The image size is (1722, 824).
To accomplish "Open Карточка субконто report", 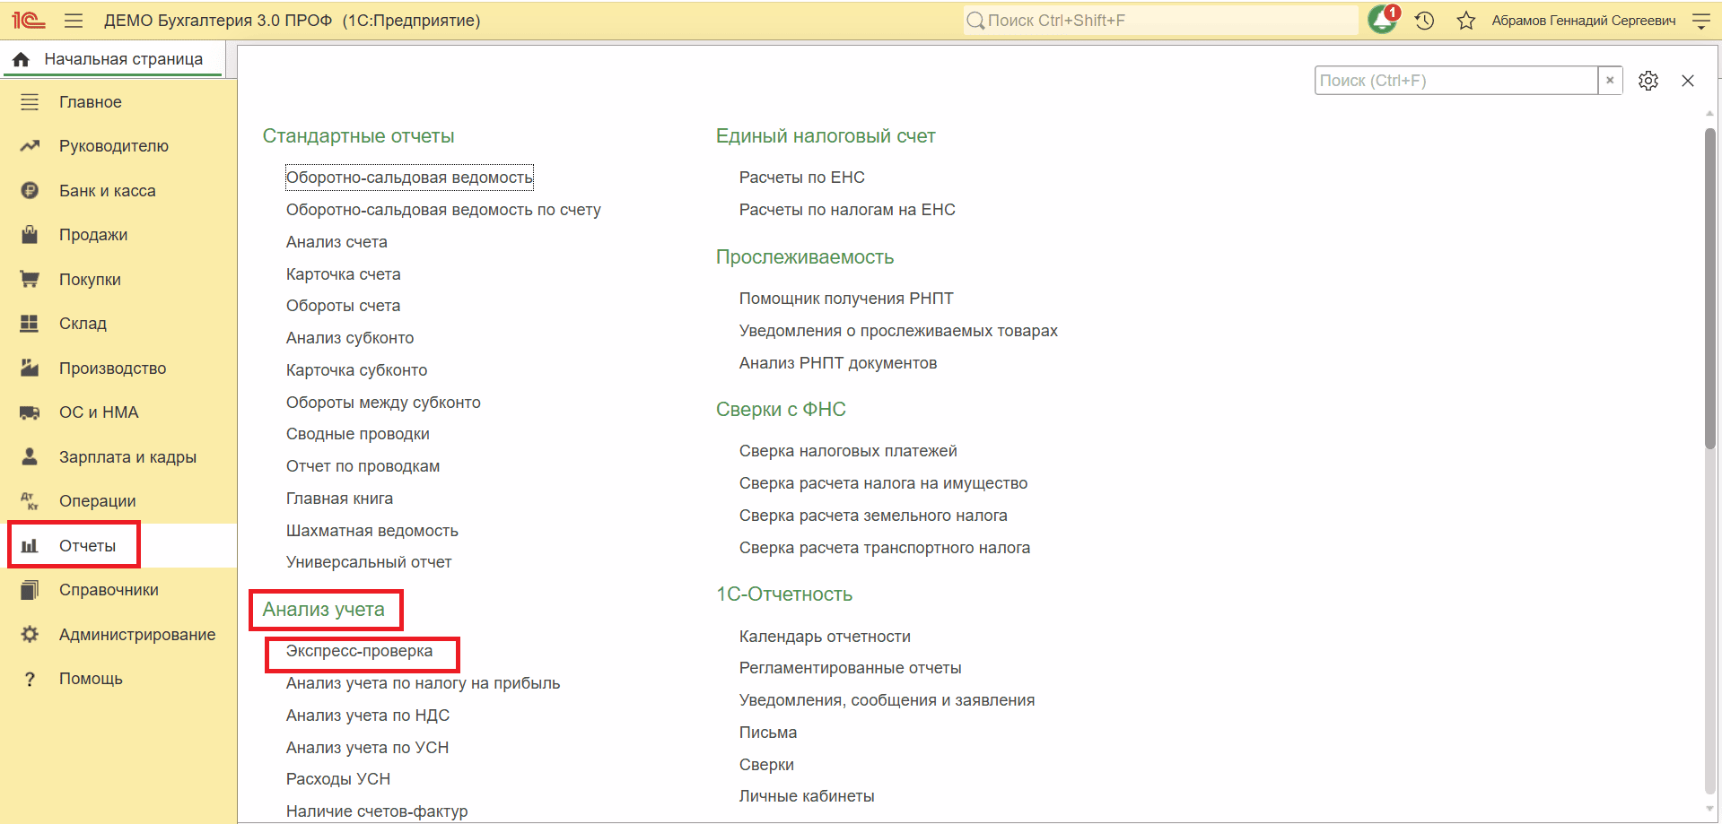I will pos(356,370).
